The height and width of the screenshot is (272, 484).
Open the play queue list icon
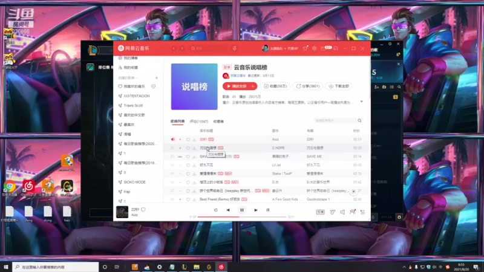[362, 212]
